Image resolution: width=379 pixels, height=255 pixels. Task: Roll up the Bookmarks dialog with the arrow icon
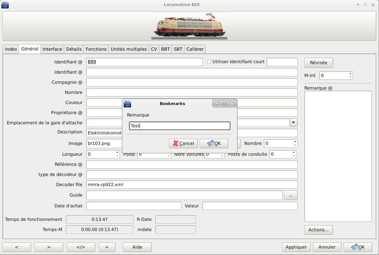point(217,104)
